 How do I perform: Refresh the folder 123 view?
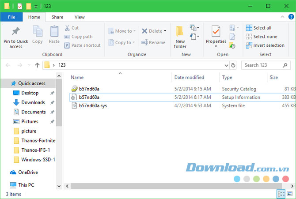point(233,65)
